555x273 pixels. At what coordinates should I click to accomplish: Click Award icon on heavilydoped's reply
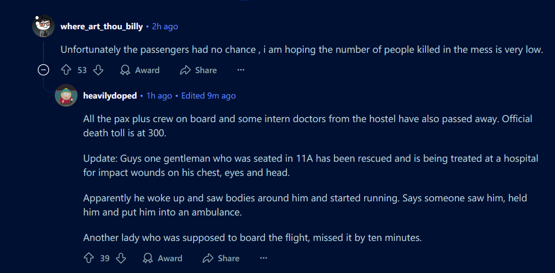click(x=147, y=258)
